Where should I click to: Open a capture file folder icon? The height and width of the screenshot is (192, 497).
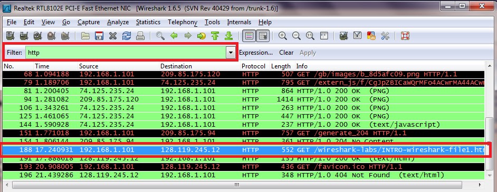pyautogui.click(x=85, y=36)
